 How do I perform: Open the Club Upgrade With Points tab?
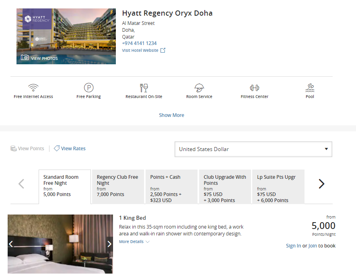coord(225,187)
